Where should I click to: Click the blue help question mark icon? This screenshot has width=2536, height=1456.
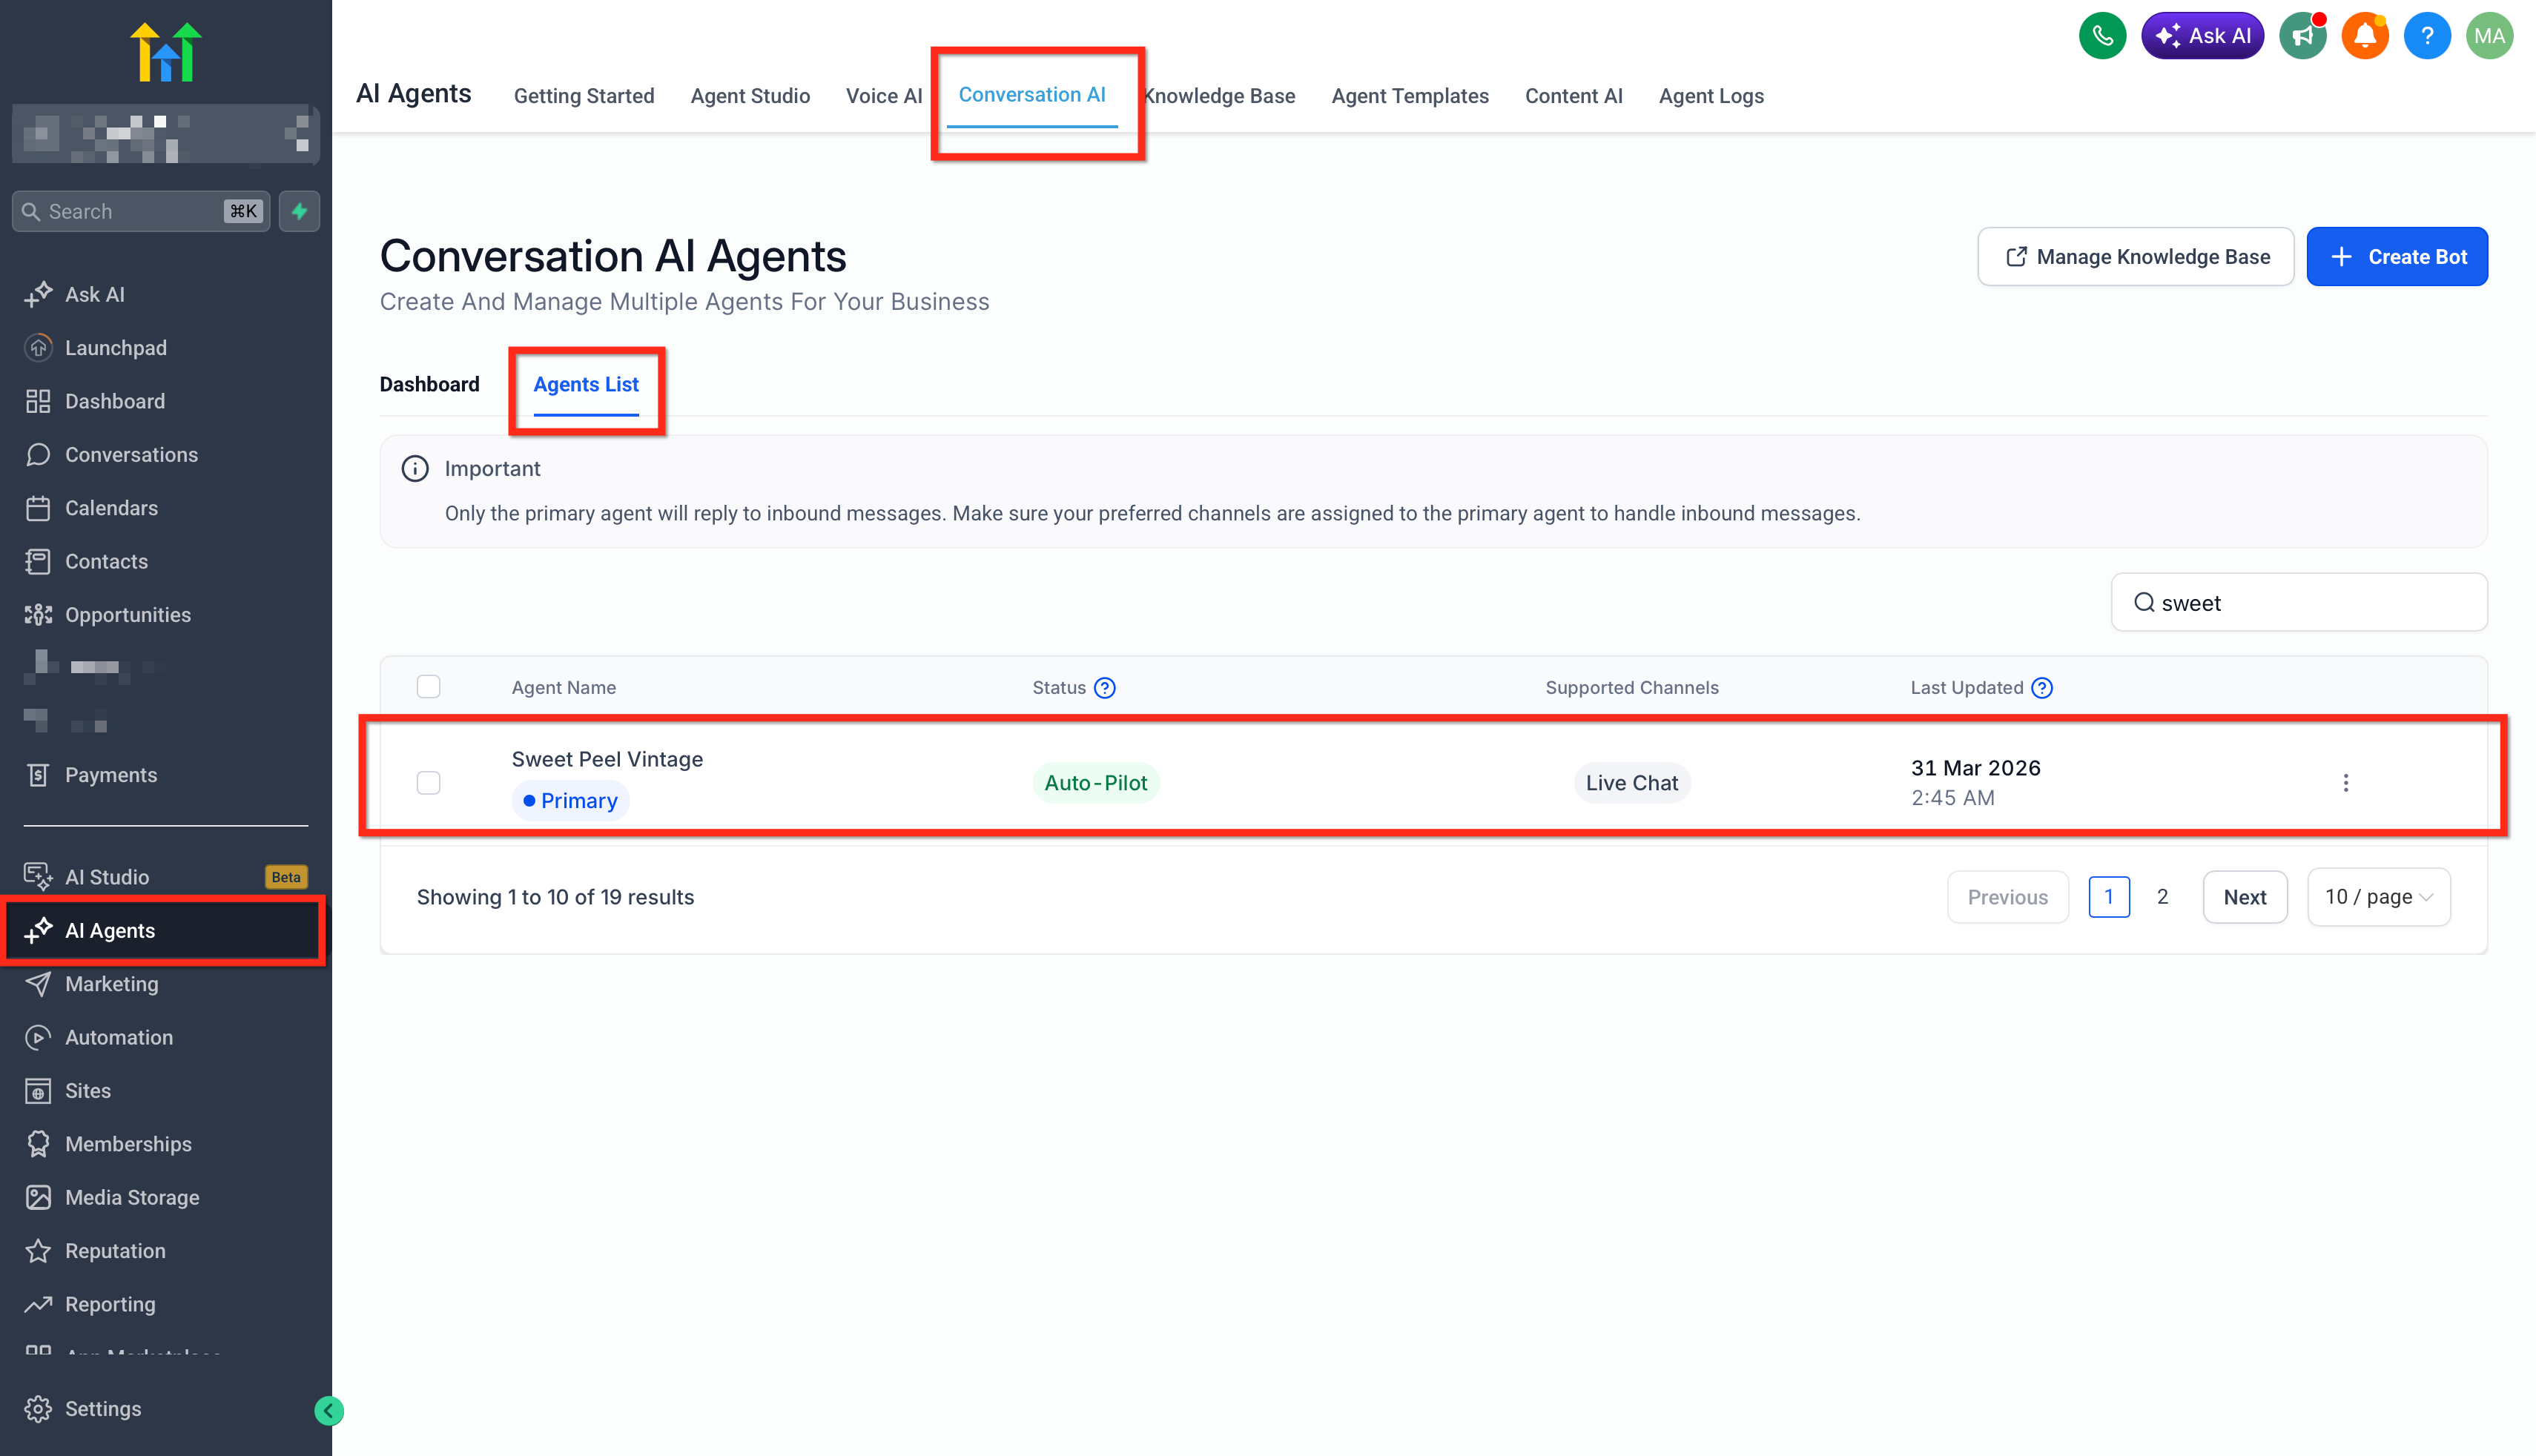point(2426,36)
